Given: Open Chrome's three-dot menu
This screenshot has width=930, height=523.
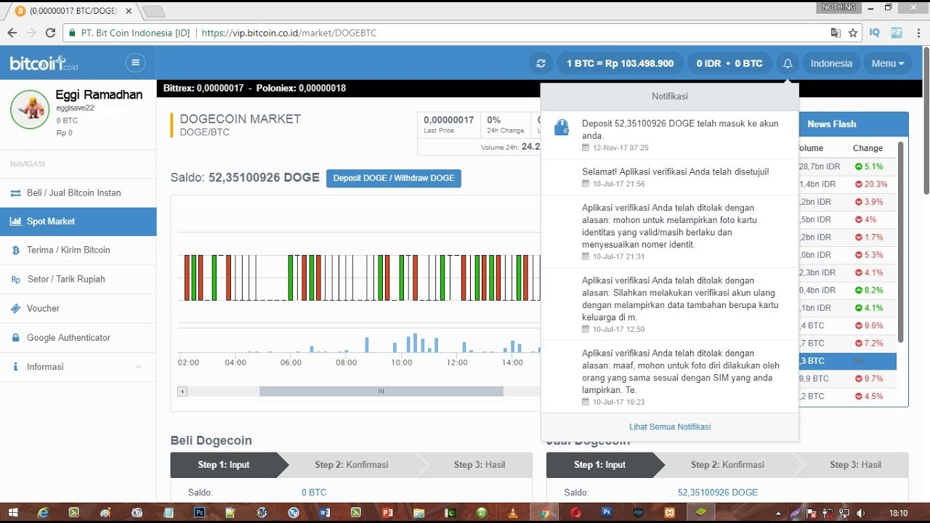Looking at the screenshot, I should [x=918, y=33].
